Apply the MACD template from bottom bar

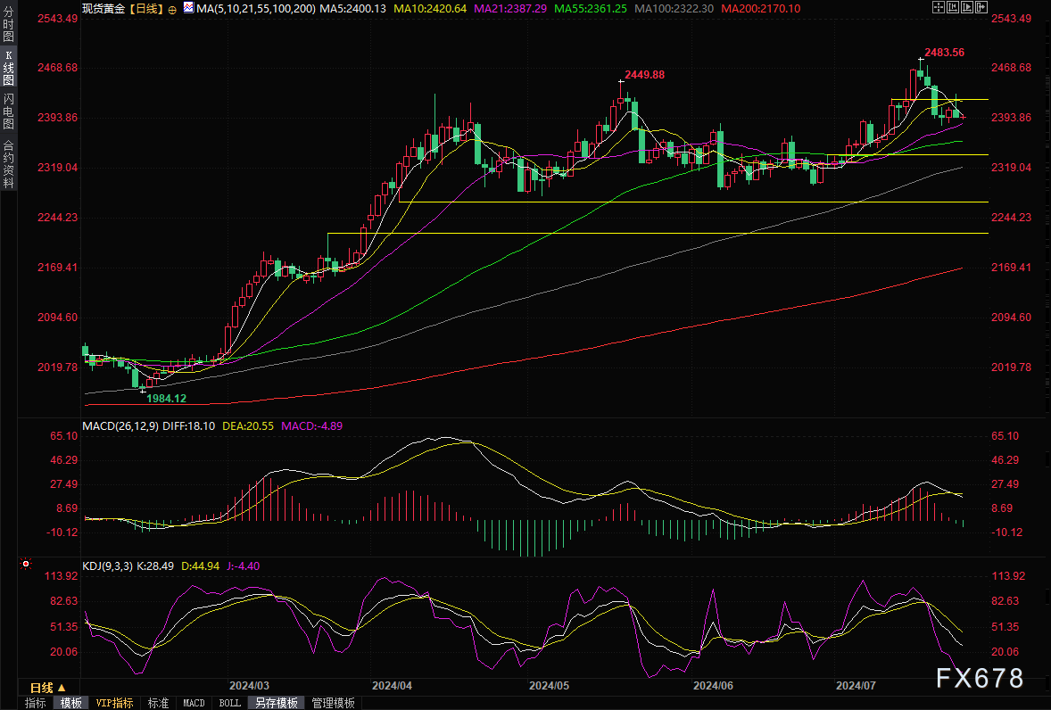[194, 703]
